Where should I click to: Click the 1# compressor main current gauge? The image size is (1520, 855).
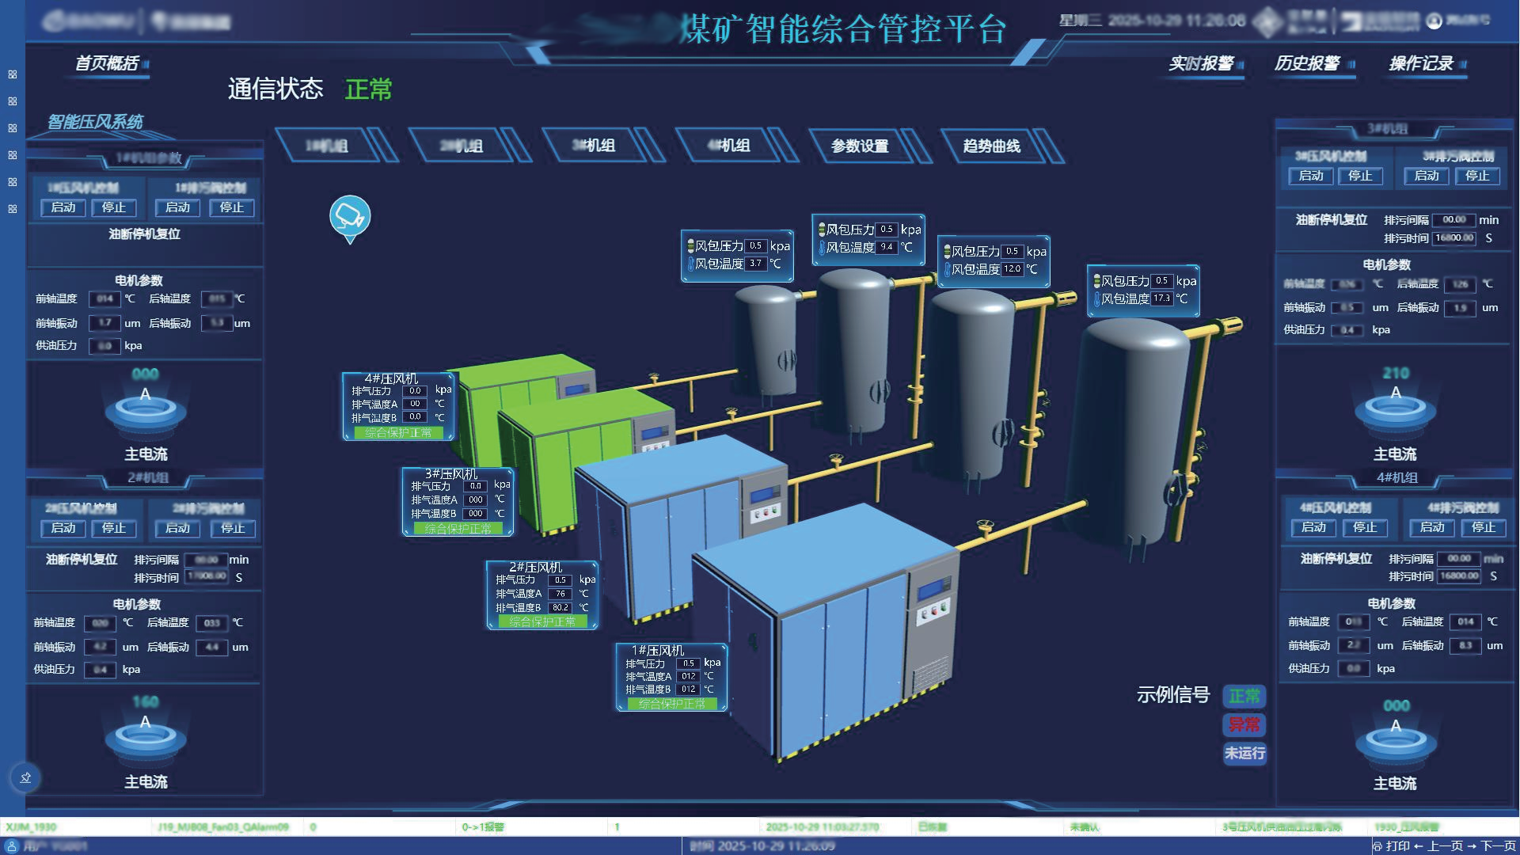click(x=146, y=409)
